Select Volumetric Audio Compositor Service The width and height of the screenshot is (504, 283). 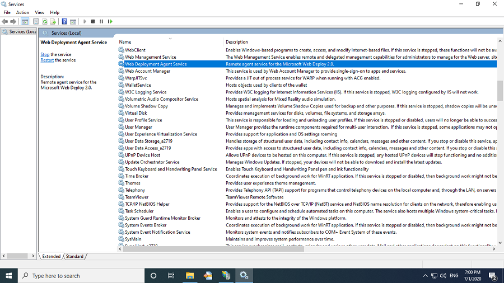click(x=307, y=99)
